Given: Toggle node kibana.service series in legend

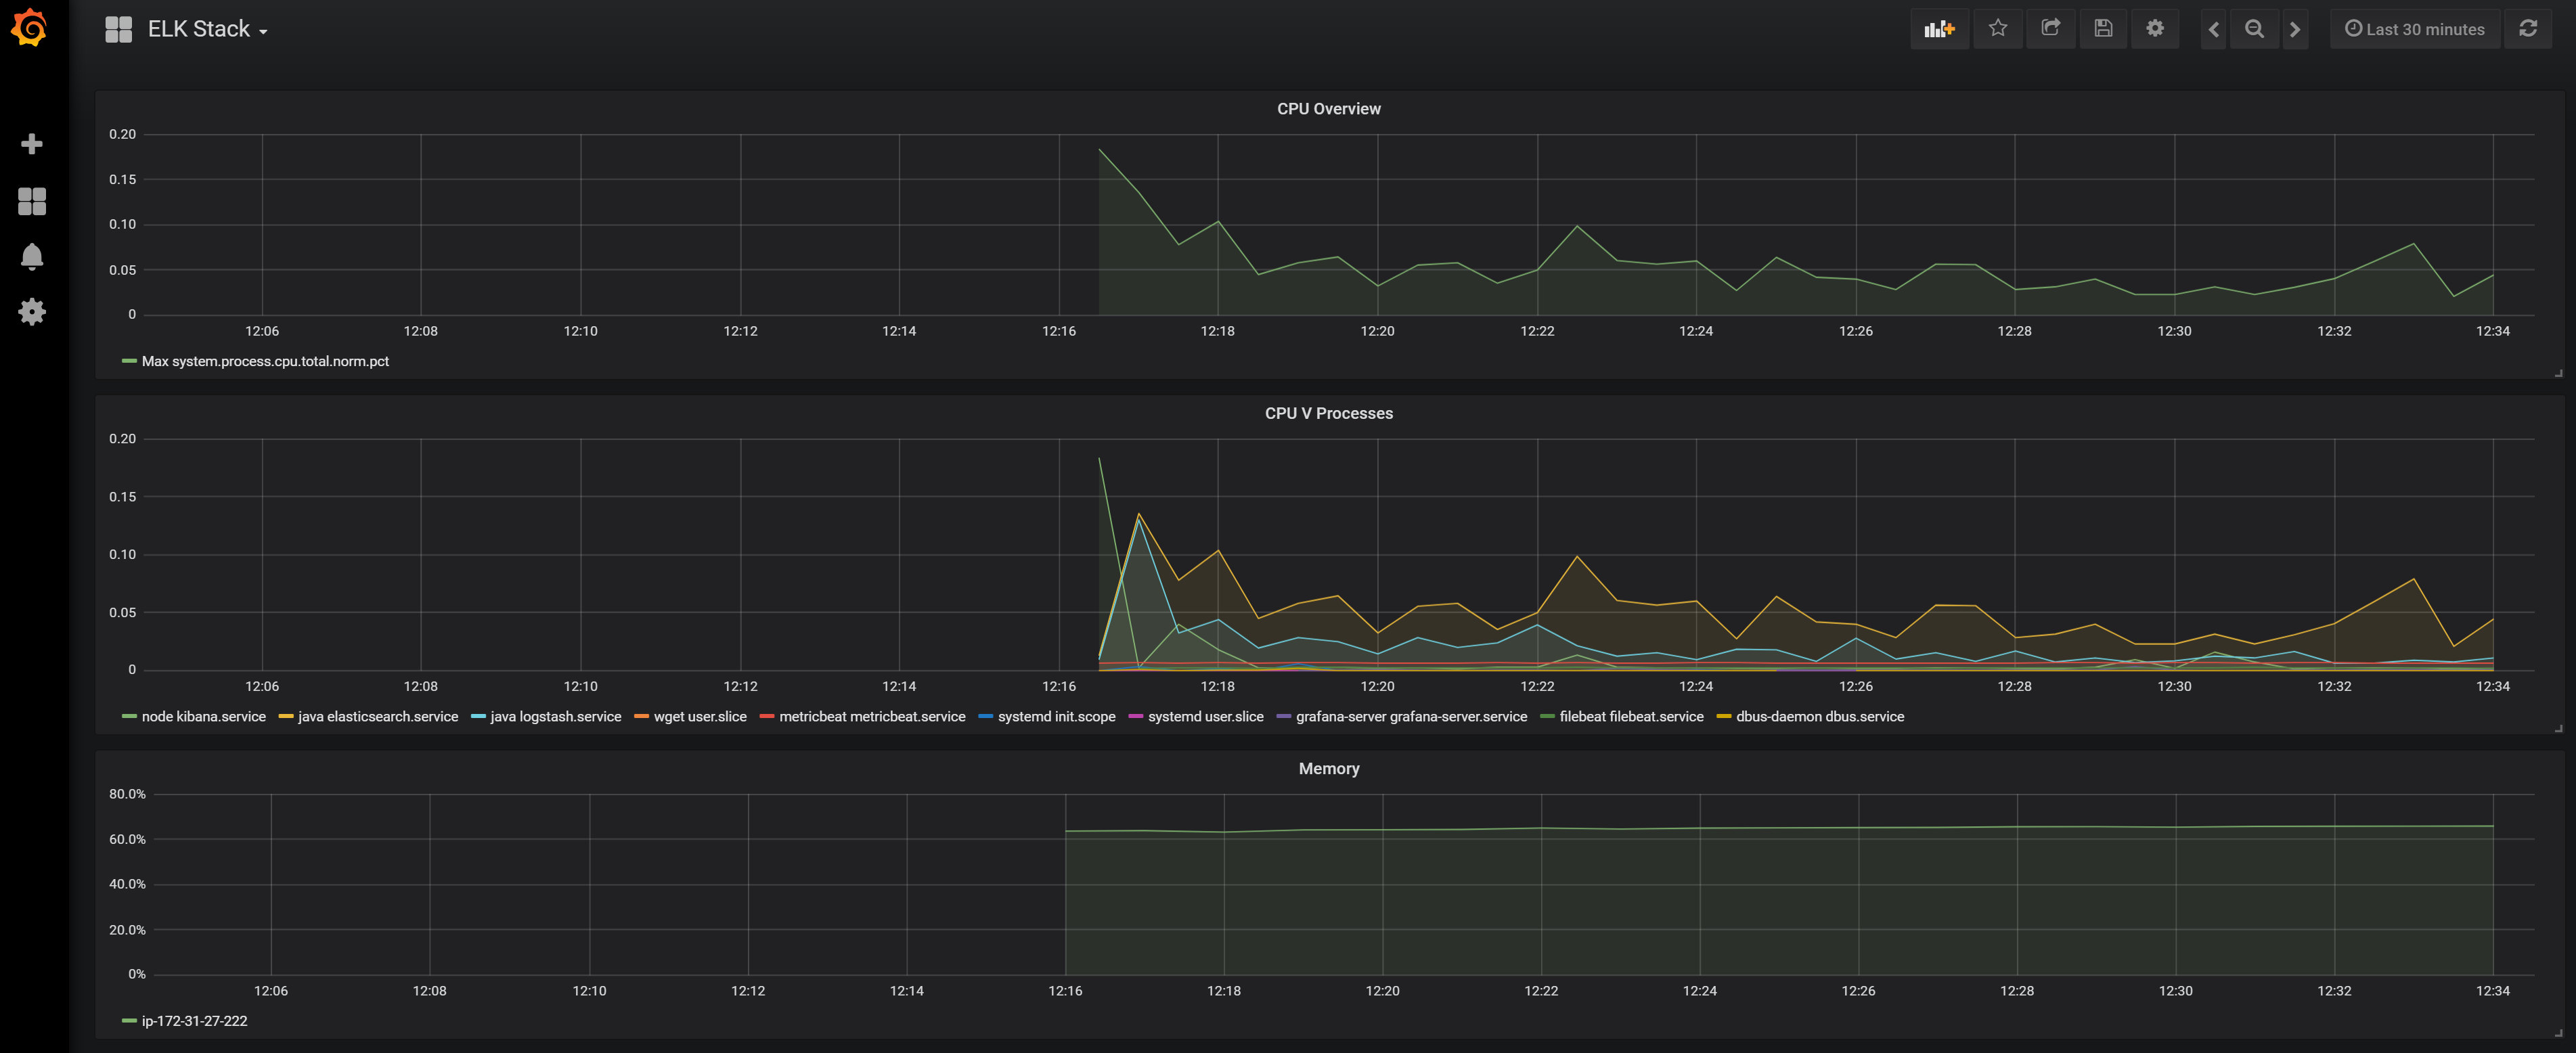Looking at the screenshot, I should coord(203,717).
